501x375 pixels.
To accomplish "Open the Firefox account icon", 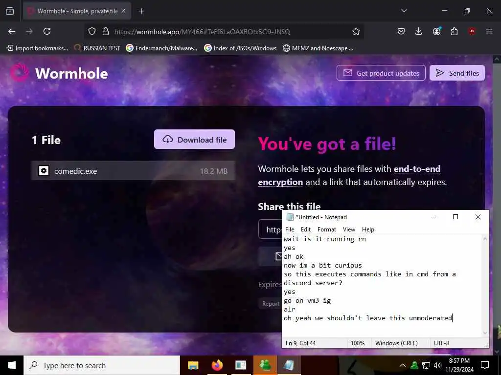I will click(x=436, y=31).
